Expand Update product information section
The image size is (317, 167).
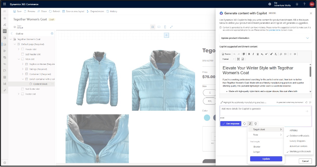click(265, 38)
